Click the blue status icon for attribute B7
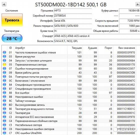Screen dimensions: 140x135 (x=4, y=89)
